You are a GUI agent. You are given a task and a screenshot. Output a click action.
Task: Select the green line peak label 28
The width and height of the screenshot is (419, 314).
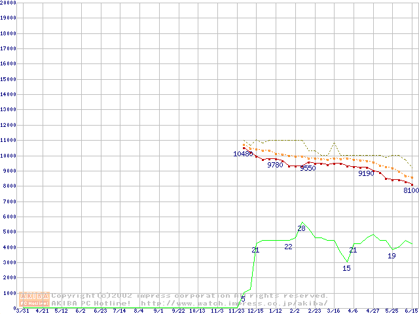click(x=301, y=228)
